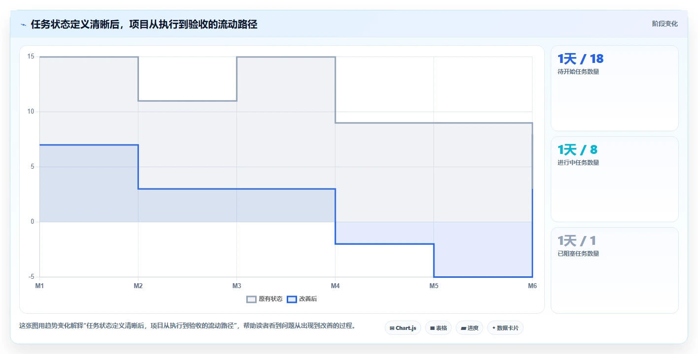Click the M1 axis label

[x=39, y=286]
